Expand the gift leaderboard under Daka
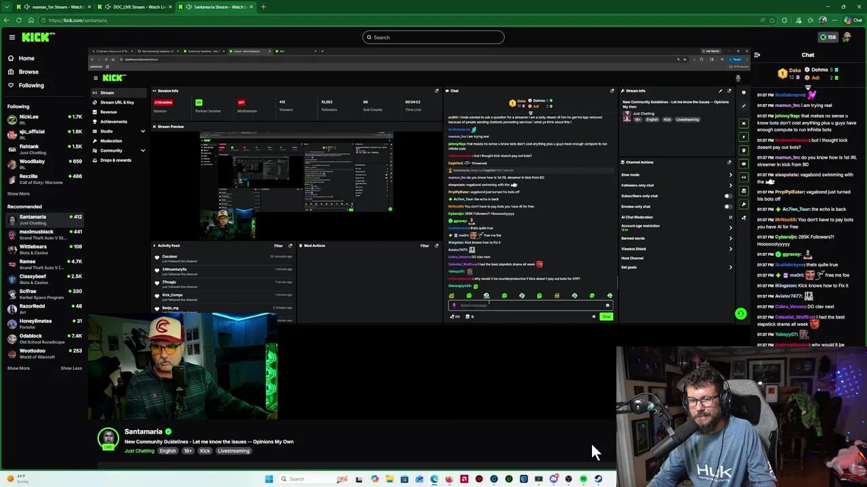Screen dimensions: 867x487 pyautogui.click(x=808, y=87)
